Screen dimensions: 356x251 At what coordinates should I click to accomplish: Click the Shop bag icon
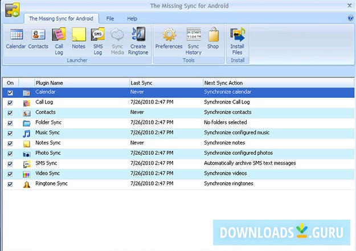click(x=213, y=38)
